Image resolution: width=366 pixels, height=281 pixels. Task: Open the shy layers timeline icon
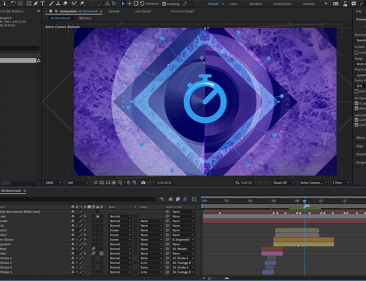[x=170, y=199]
